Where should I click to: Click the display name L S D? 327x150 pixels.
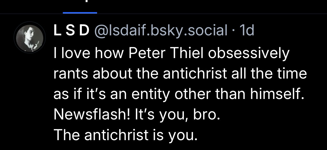click(x=71, y=31)
